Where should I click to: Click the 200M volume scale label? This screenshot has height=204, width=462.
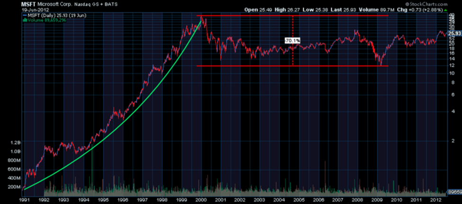[15, 187]
